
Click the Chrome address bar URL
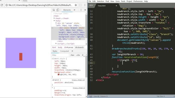pyautogui.click(x=40, y=5)
